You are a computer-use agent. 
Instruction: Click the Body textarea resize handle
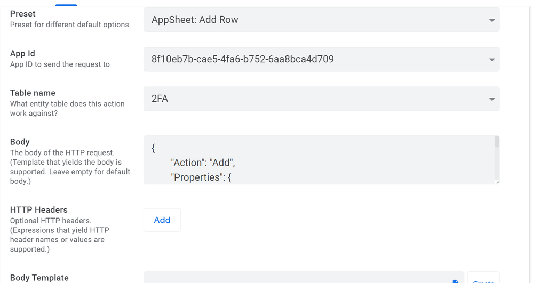click(497, 182)
